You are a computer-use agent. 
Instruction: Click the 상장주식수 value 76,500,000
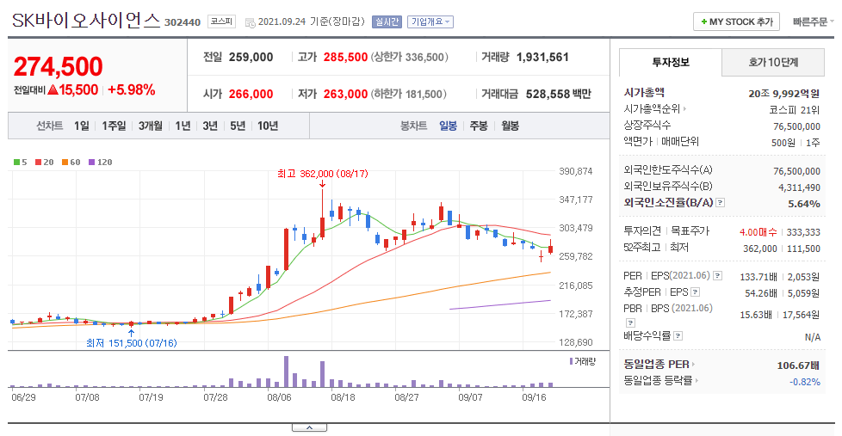point(797,126)
